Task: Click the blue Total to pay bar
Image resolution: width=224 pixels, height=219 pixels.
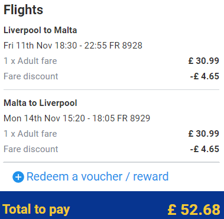Action: coord(112,205)
